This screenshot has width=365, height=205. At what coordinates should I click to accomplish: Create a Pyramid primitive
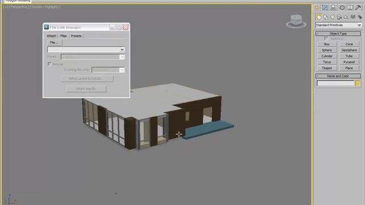[x=349, y=62]
